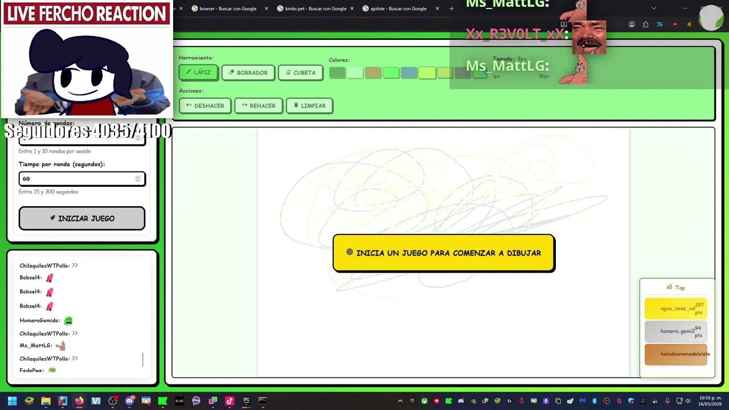Open File Explorer from the taskbar
The image size is (729, 410).
[x=46, y=401]
